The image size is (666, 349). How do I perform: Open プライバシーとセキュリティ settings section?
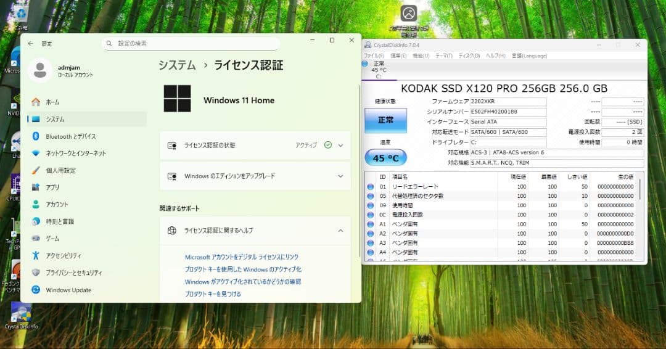click(x=87, y=273)
